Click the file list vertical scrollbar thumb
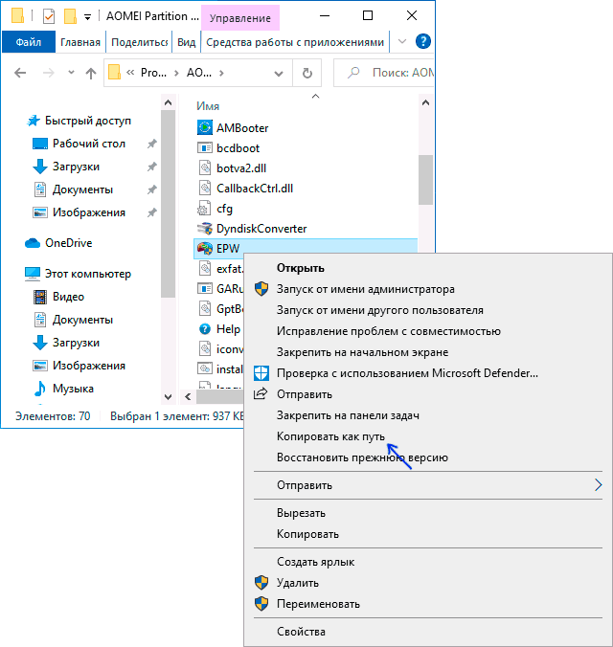This screenshot has height=647, width=613. 425,180
